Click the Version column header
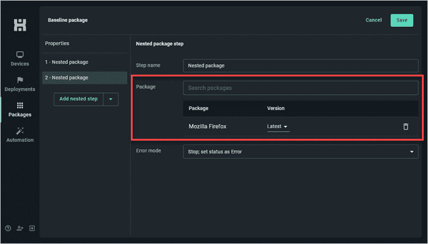Image resolution: width=428 pixels, height=244 pixels. tap(276, 108)
